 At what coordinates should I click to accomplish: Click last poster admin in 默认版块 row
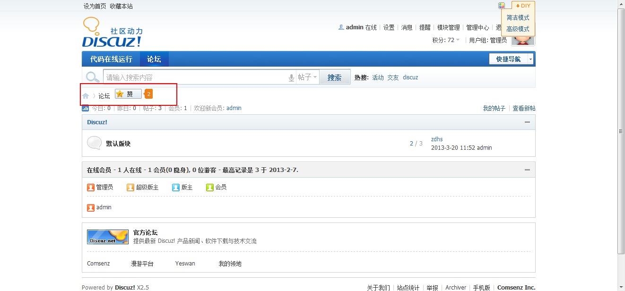484,148
